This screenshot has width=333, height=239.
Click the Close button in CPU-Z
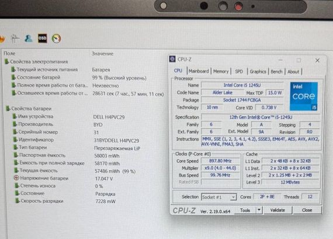coord(307,210)
